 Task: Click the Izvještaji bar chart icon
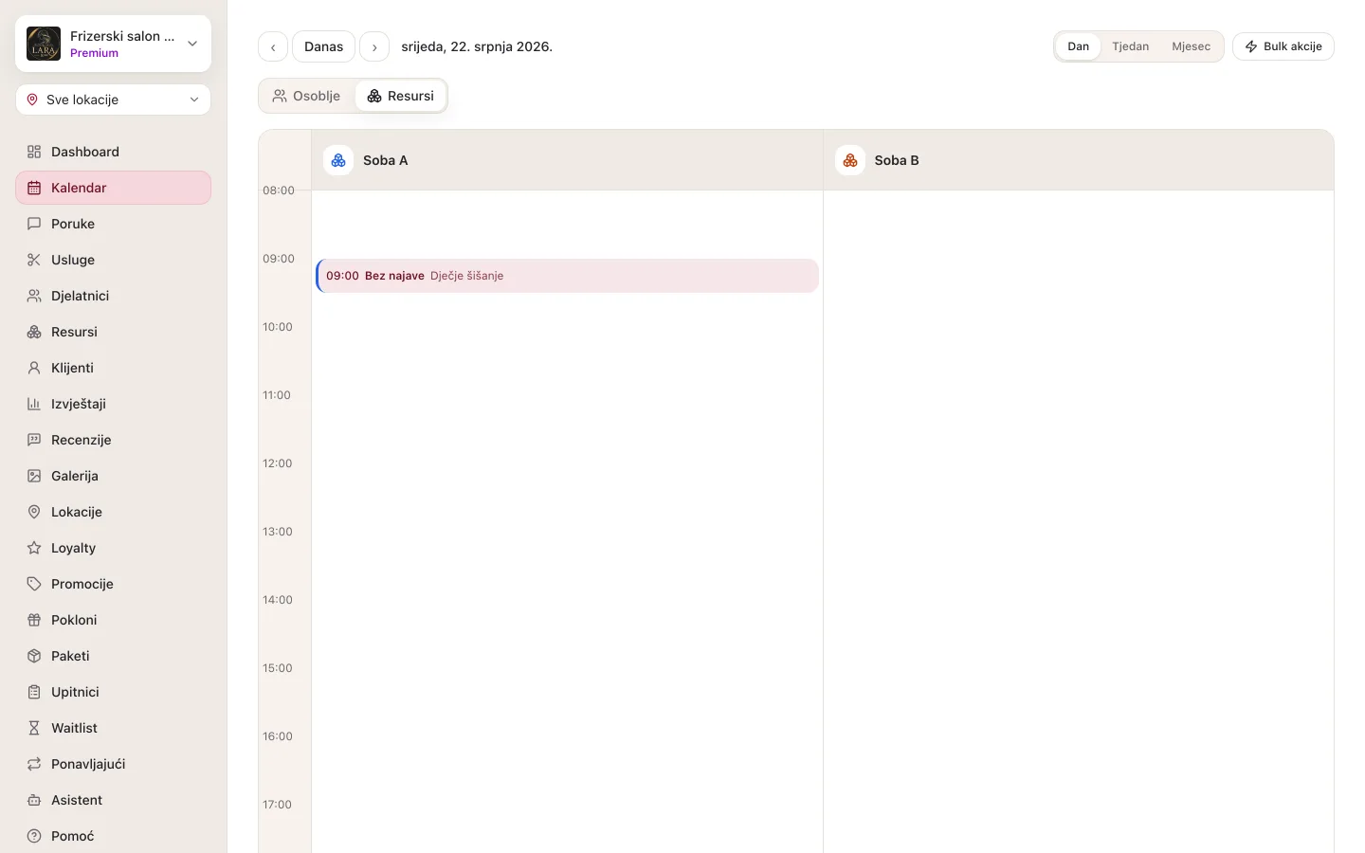pos(34,404)
